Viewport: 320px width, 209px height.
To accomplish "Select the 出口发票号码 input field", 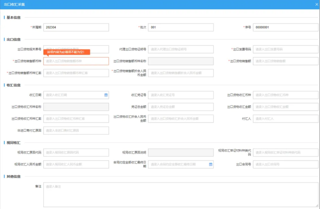I will [x=286, y=49].
